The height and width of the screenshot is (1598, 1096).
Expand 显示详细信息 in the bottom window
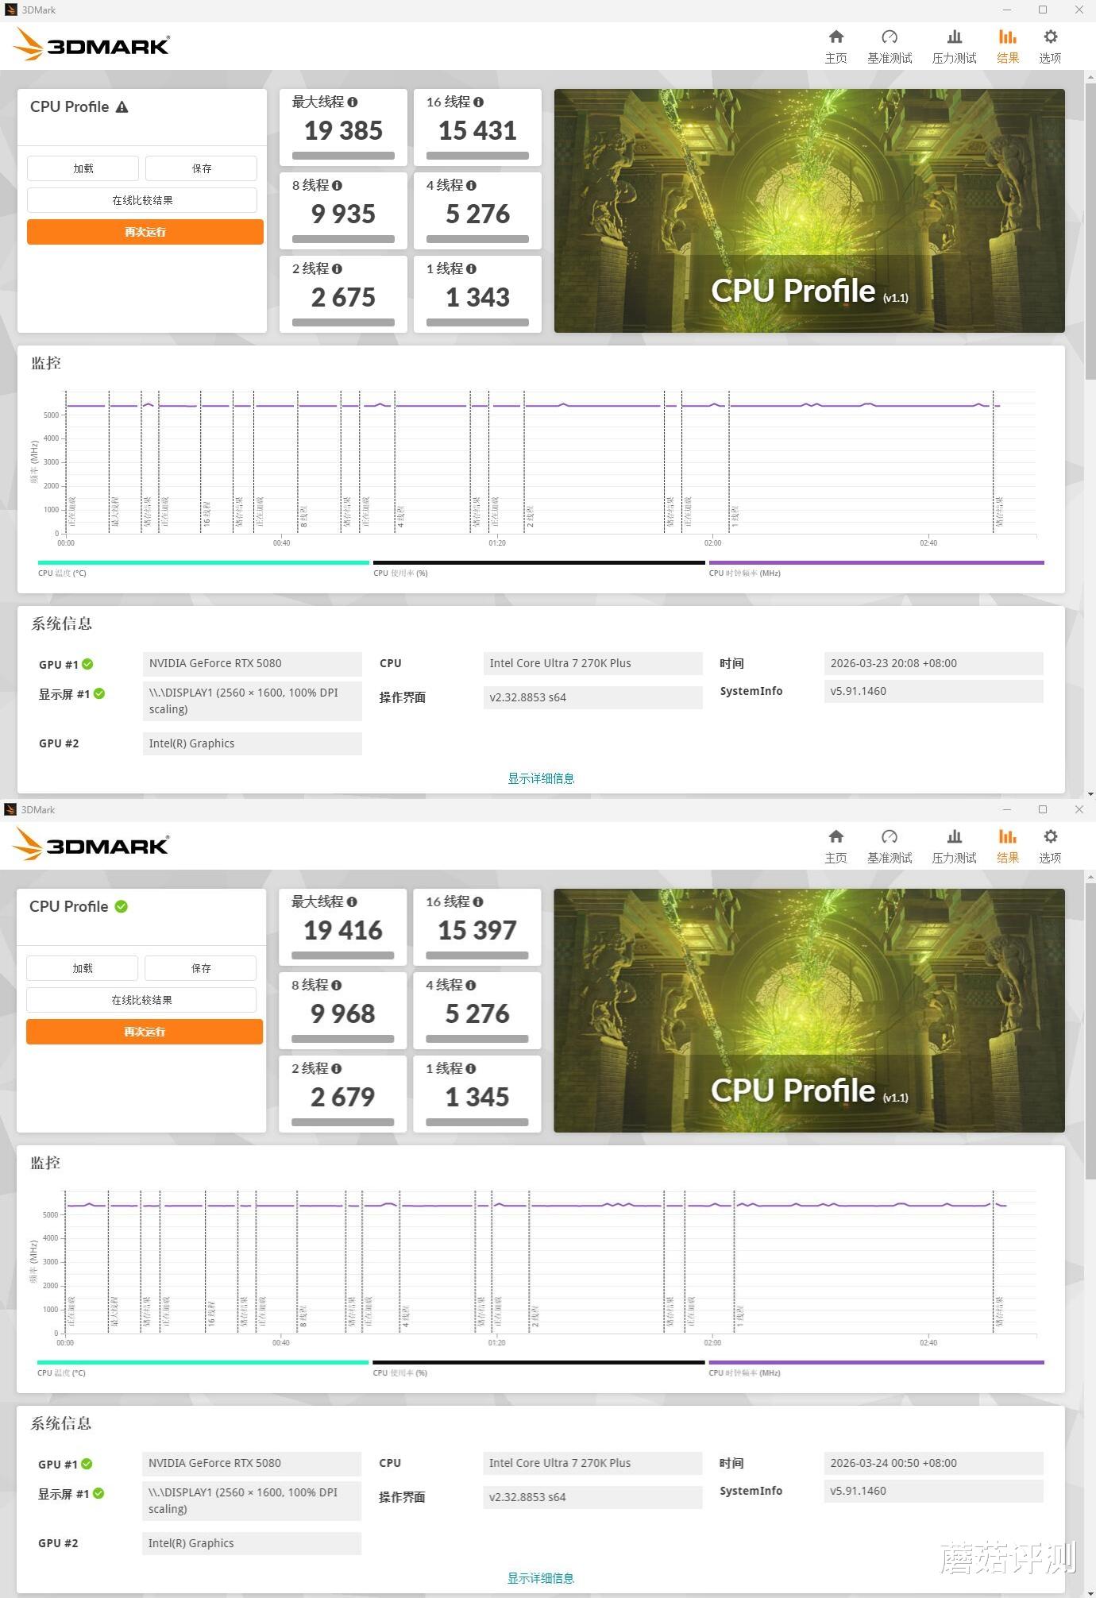pyautogui.click(x=540, y=1578)
